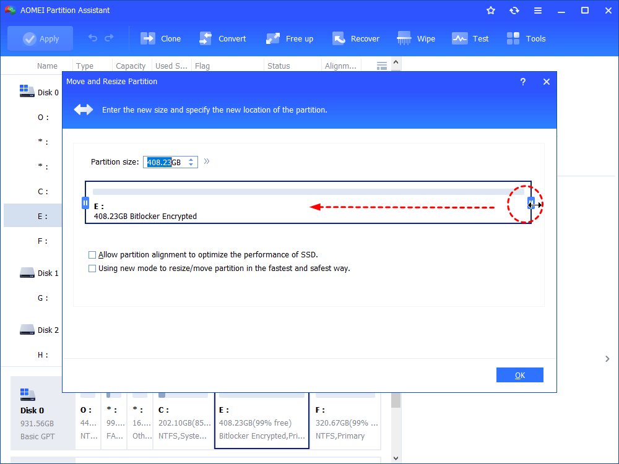Click the Status column header
This screenshot has width=619, height=464.
(279, 66)
